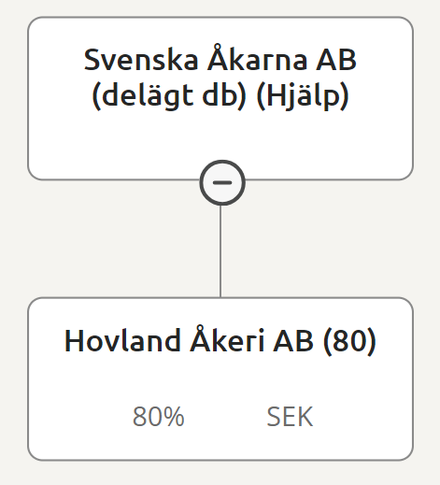Select the Hovland Åkeri AB child card
The height and width of the screenshot is (485, 440).
(220, 378)
